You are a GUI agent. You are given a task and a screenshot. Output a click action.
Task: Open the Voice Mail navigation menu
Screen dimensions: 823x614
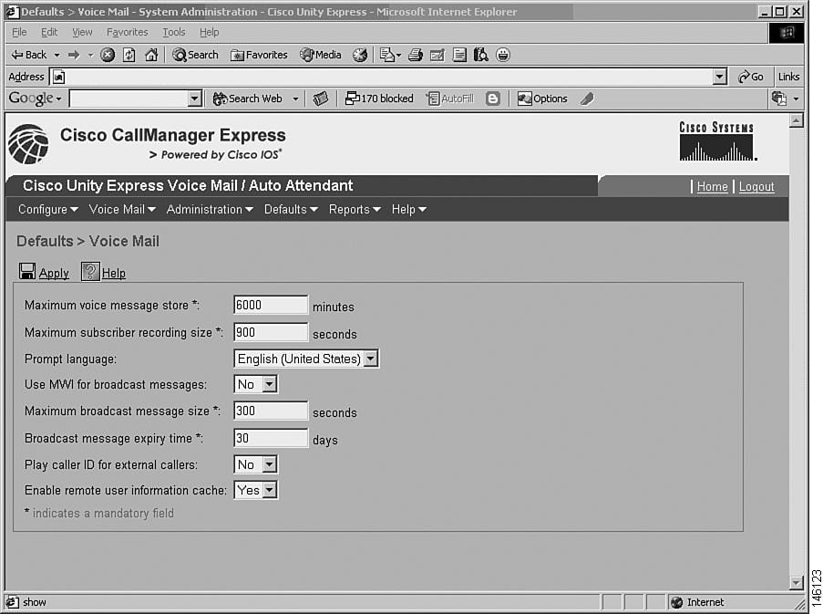(x=122, y=210)
